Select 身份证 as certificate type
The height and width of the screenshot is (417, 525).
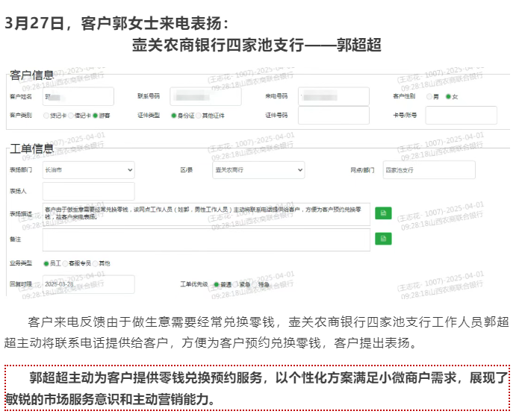tap(174, 116)
